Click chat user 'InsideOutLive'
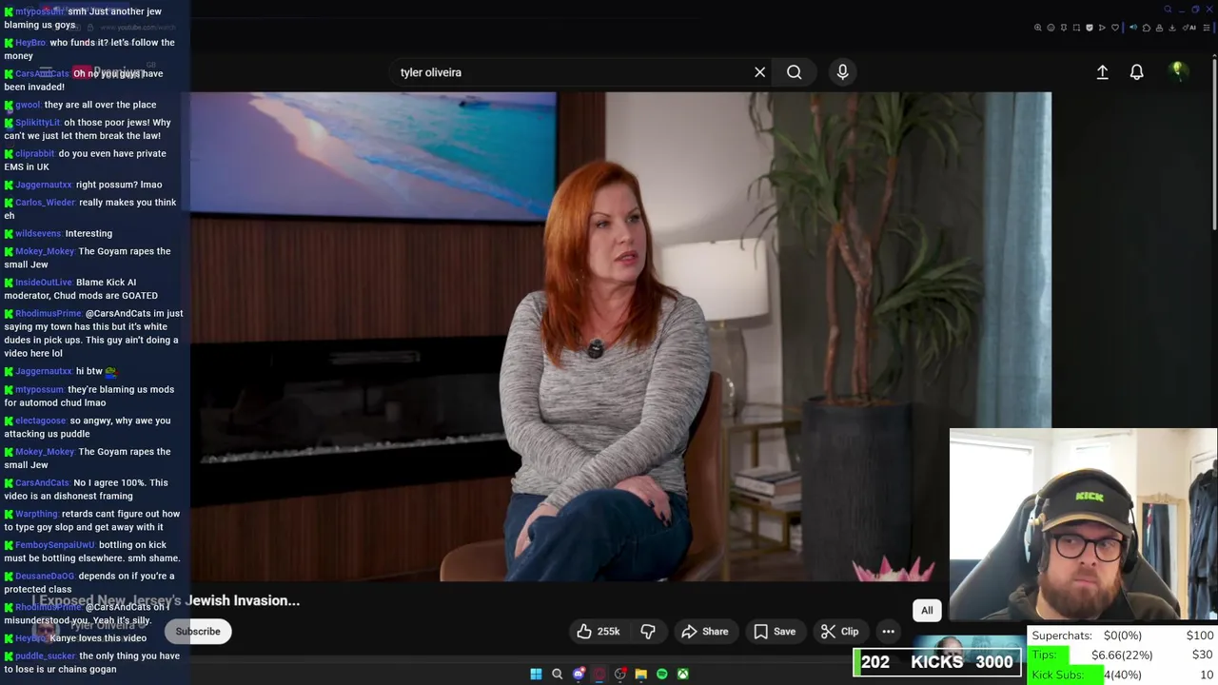Viewport: 1218px width, 685px height. [x=44, y=283]
